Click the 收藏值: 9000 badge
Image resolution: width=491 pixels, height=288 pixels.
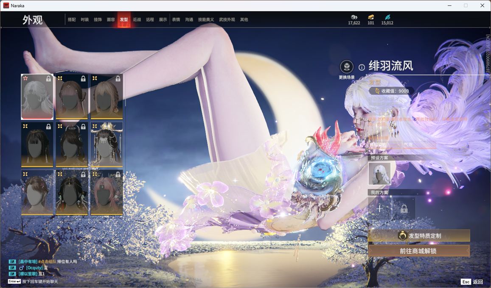tap(392, 91)
